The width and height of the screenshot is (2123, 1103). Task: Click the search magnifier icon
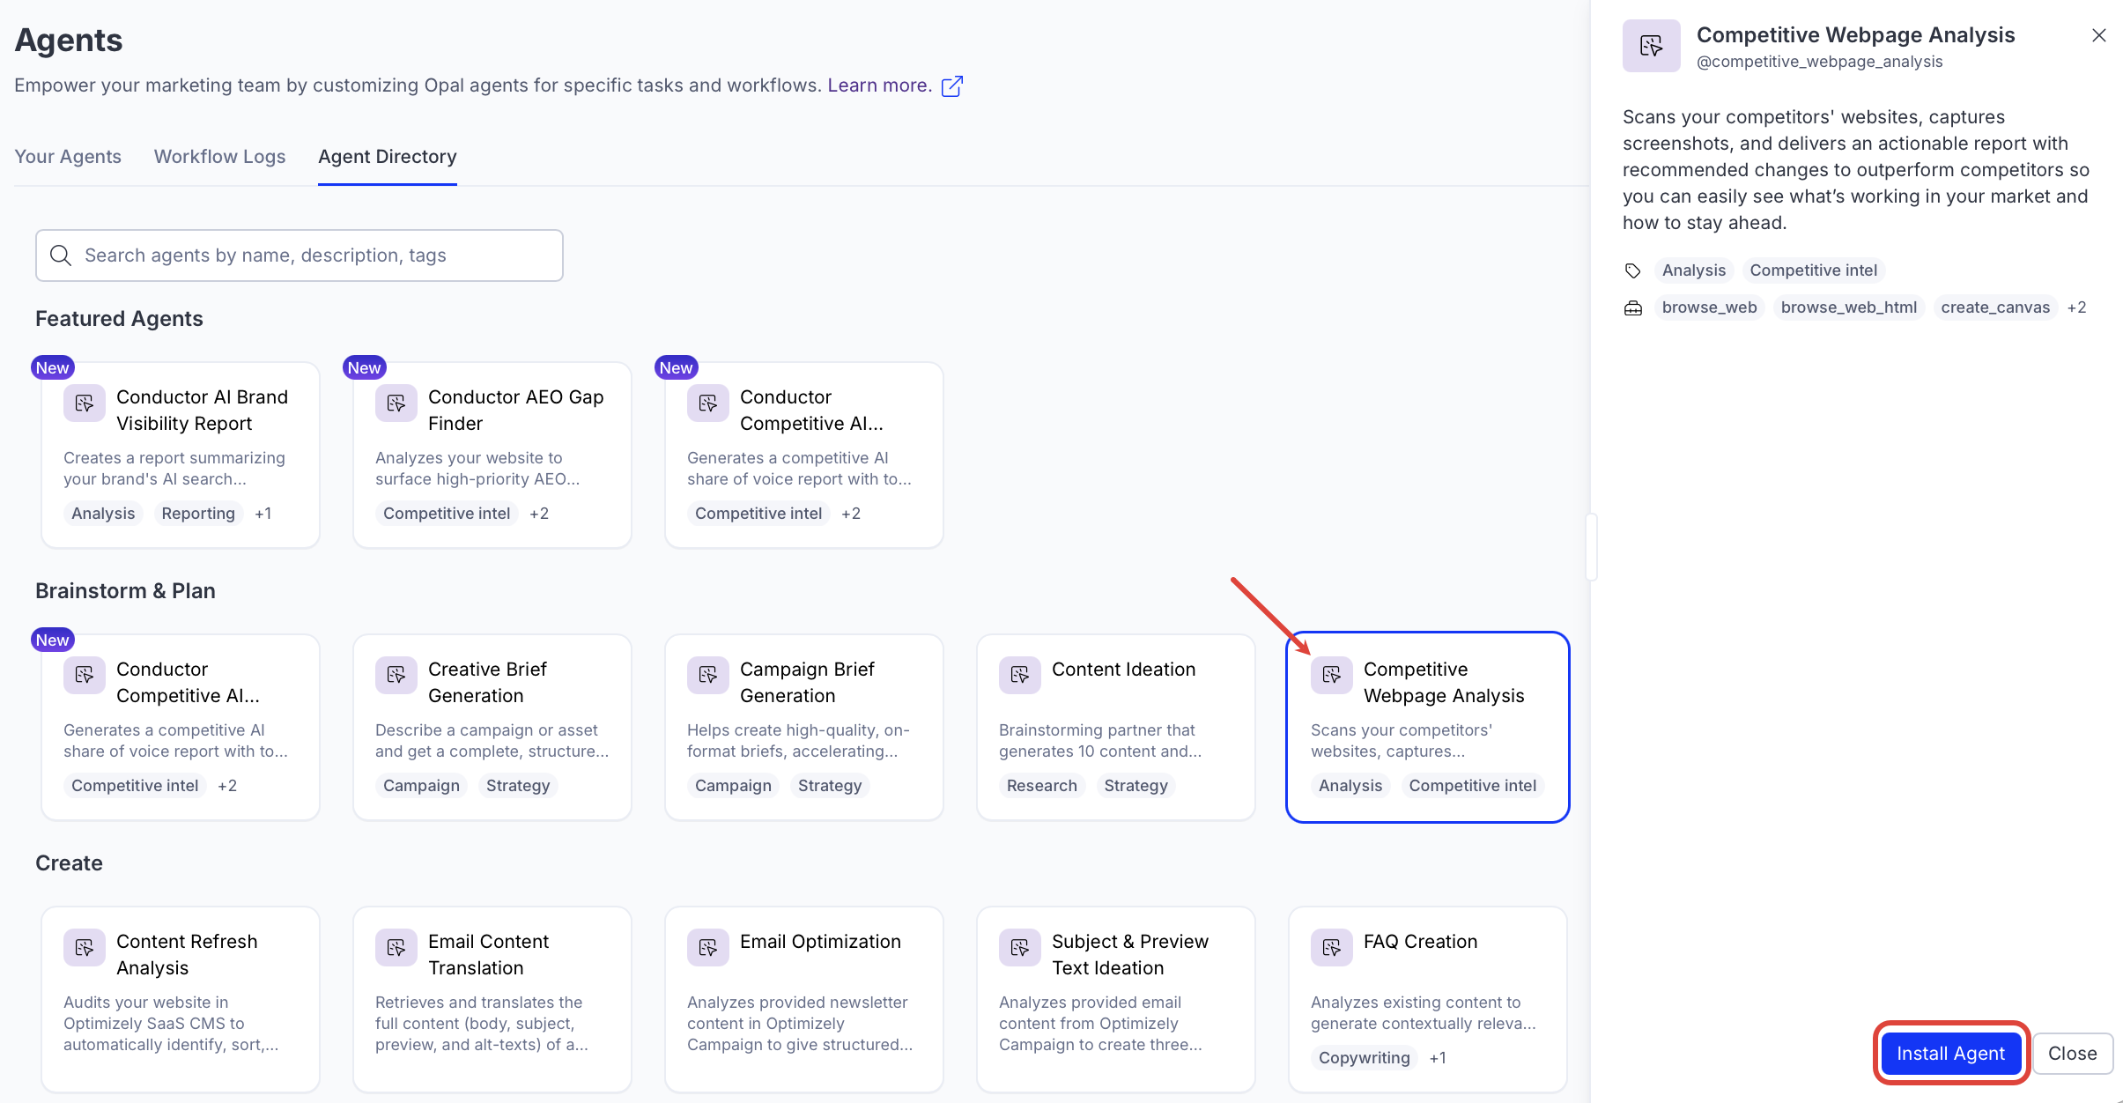tap(61, 255)
